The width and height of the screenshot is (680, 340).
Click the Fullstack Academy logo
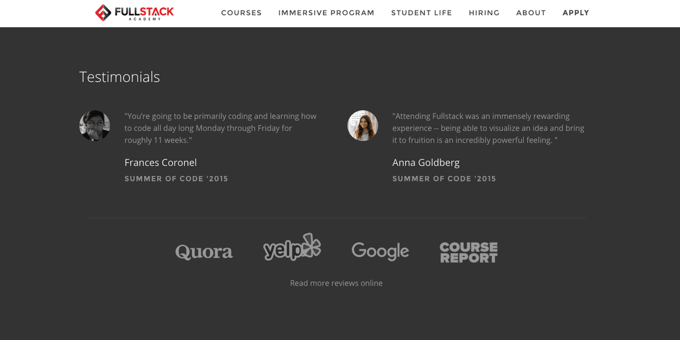click(x=134, y=12)
